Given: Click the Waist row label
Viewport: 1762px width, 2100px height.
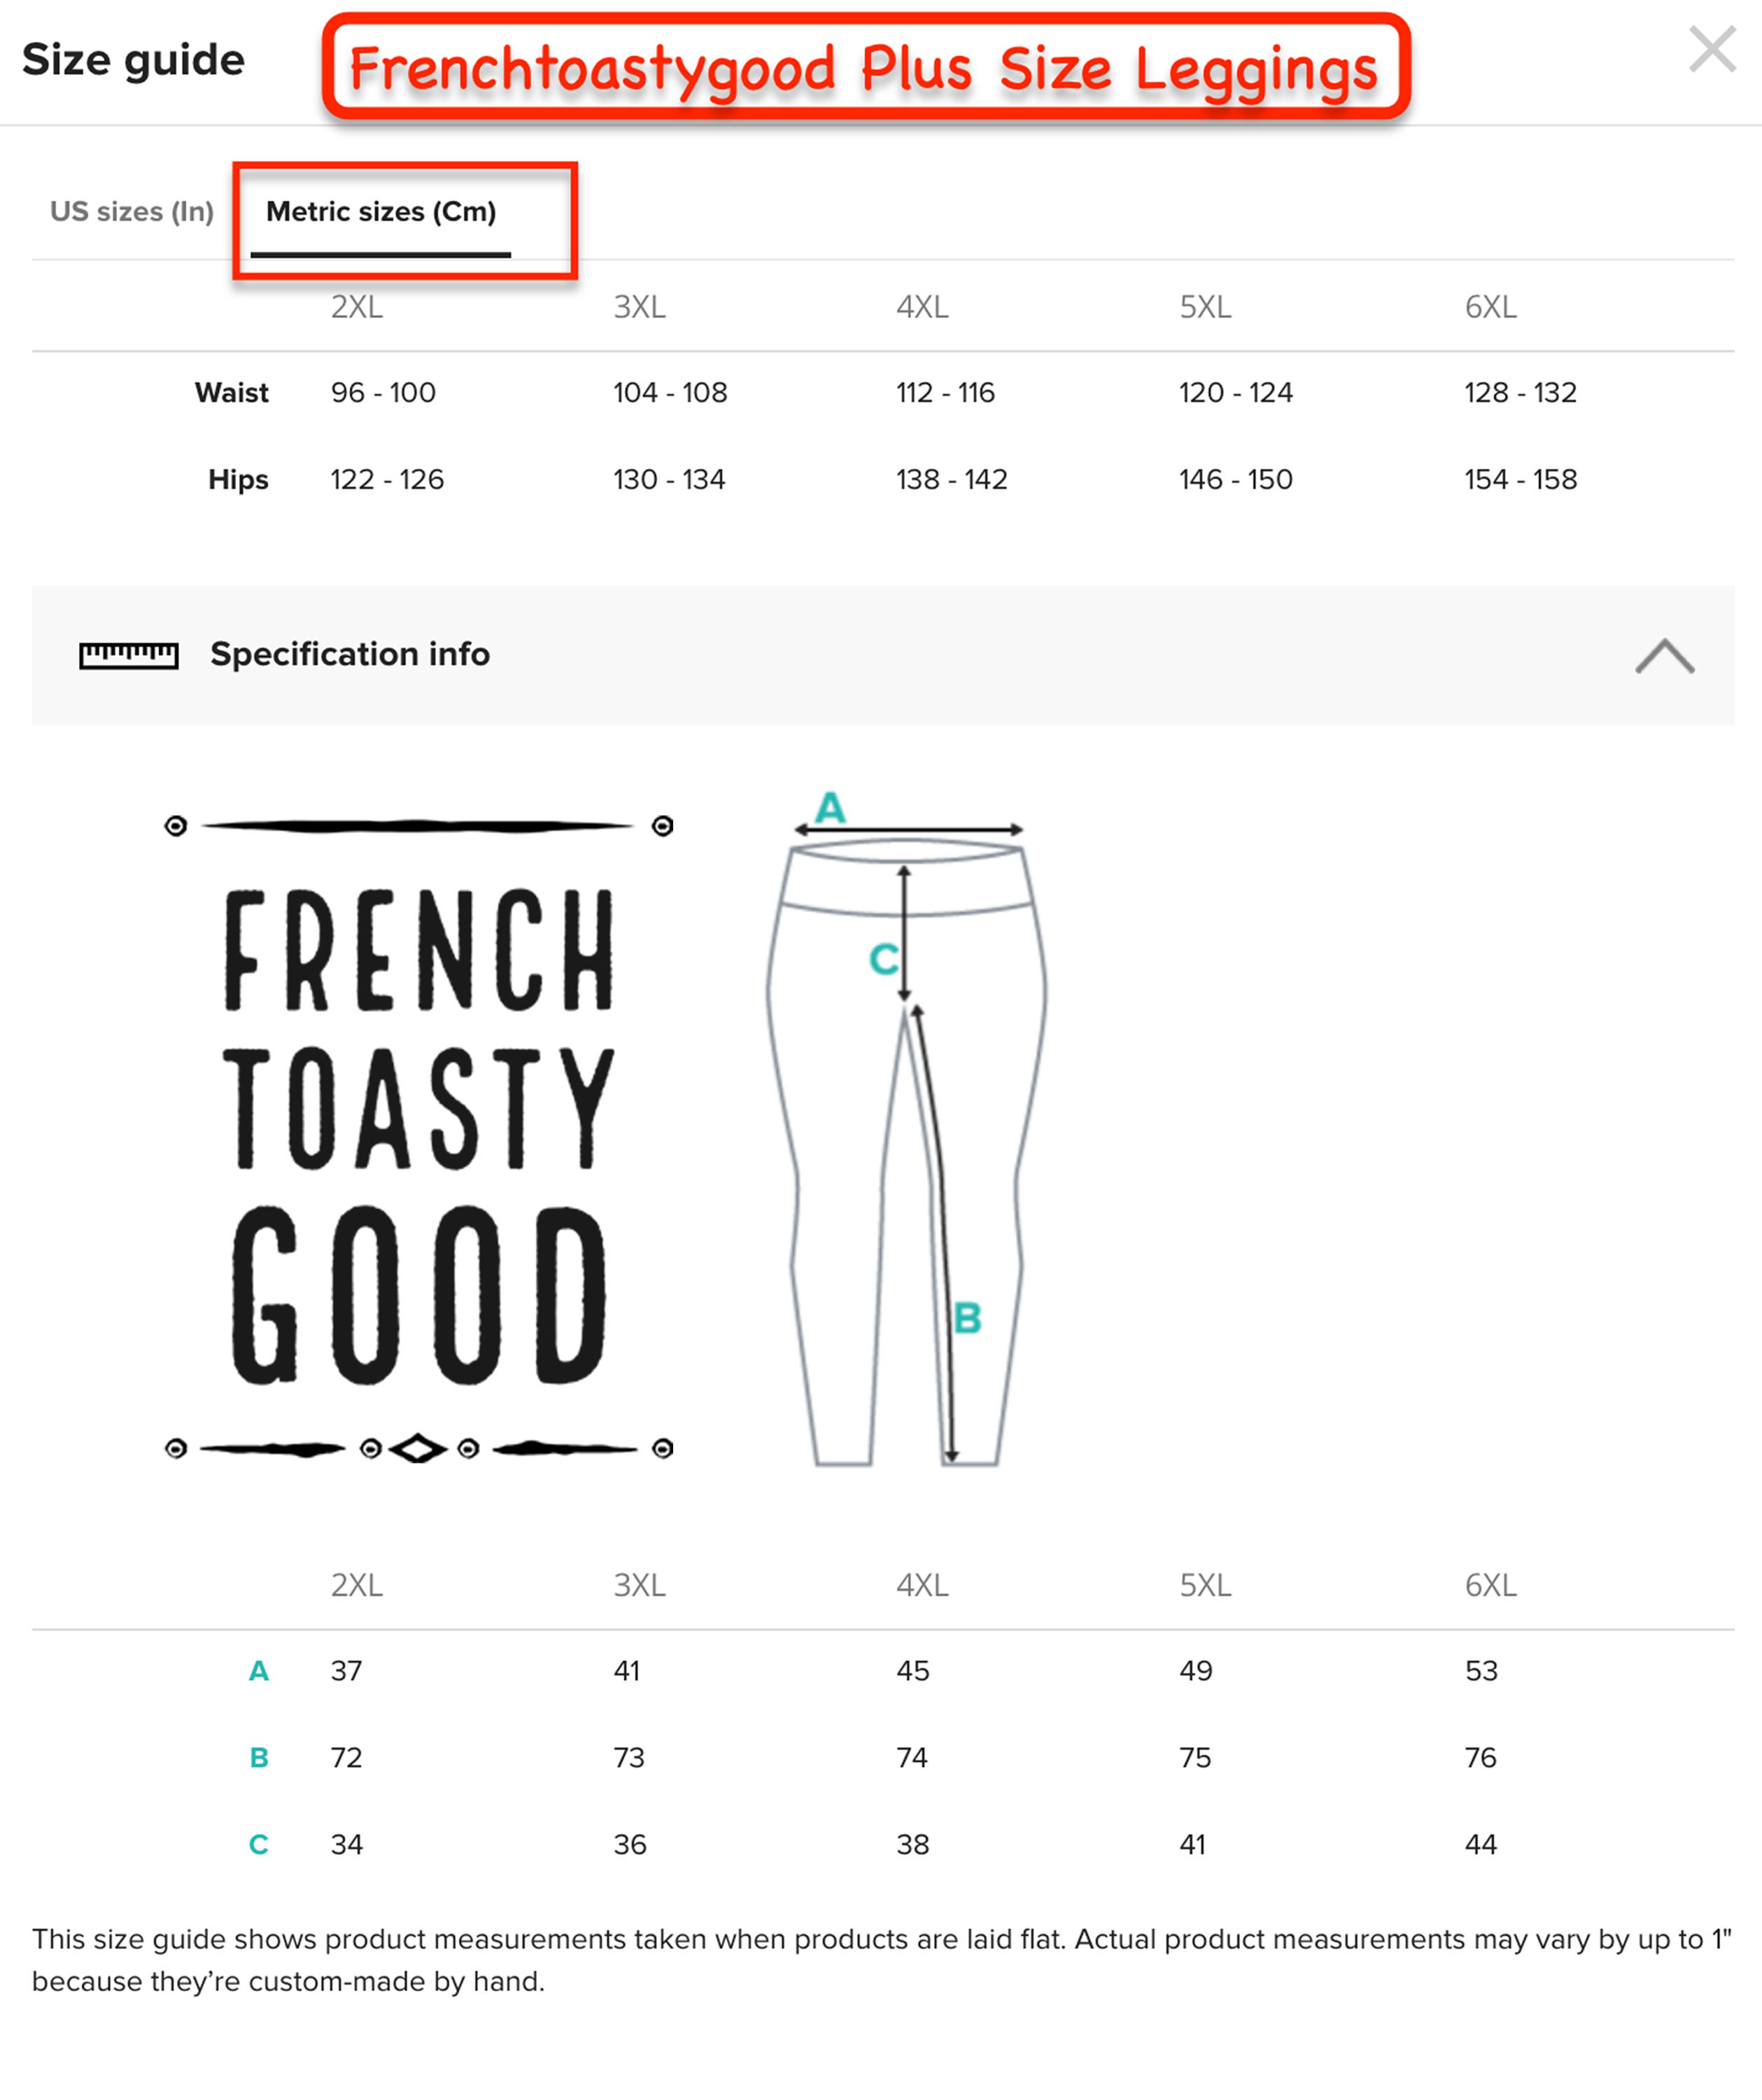Looking at the screenshot, I should coord(232,393).
